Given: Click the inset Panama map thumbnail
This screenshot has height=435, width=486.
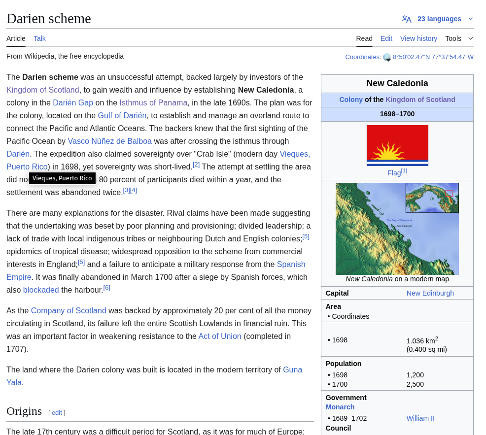Looking at the screenshot, I should coord(432,198).
